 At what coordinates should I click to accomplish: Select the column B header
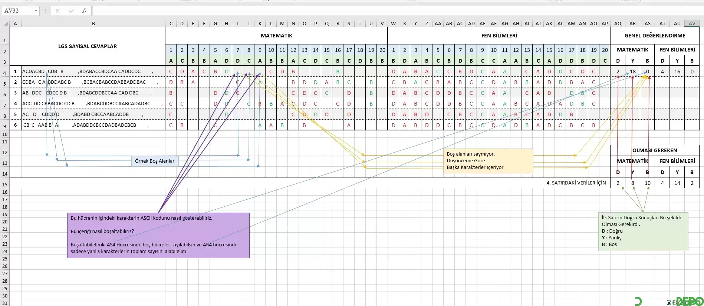93,23
